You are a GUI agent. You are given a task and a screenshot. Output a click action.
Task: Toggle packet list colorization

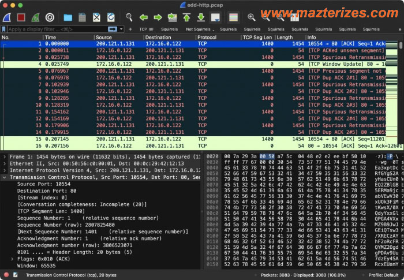(x=233, y=17)
